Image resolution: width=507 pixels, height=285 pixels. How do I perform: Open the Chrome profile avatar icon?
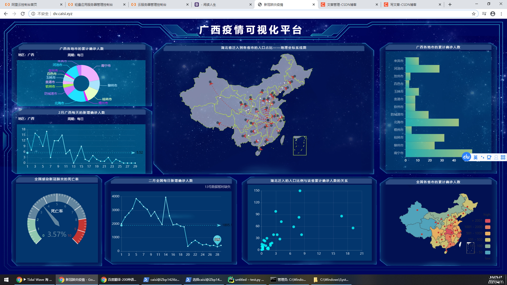pos(493,14)
